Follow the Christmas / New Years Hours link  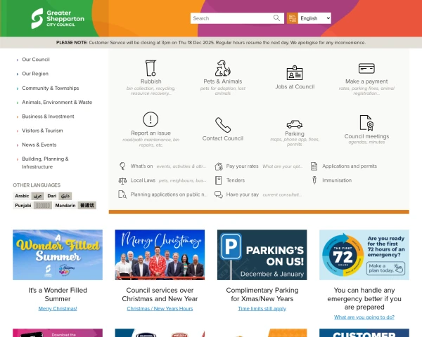coord(160,308)
